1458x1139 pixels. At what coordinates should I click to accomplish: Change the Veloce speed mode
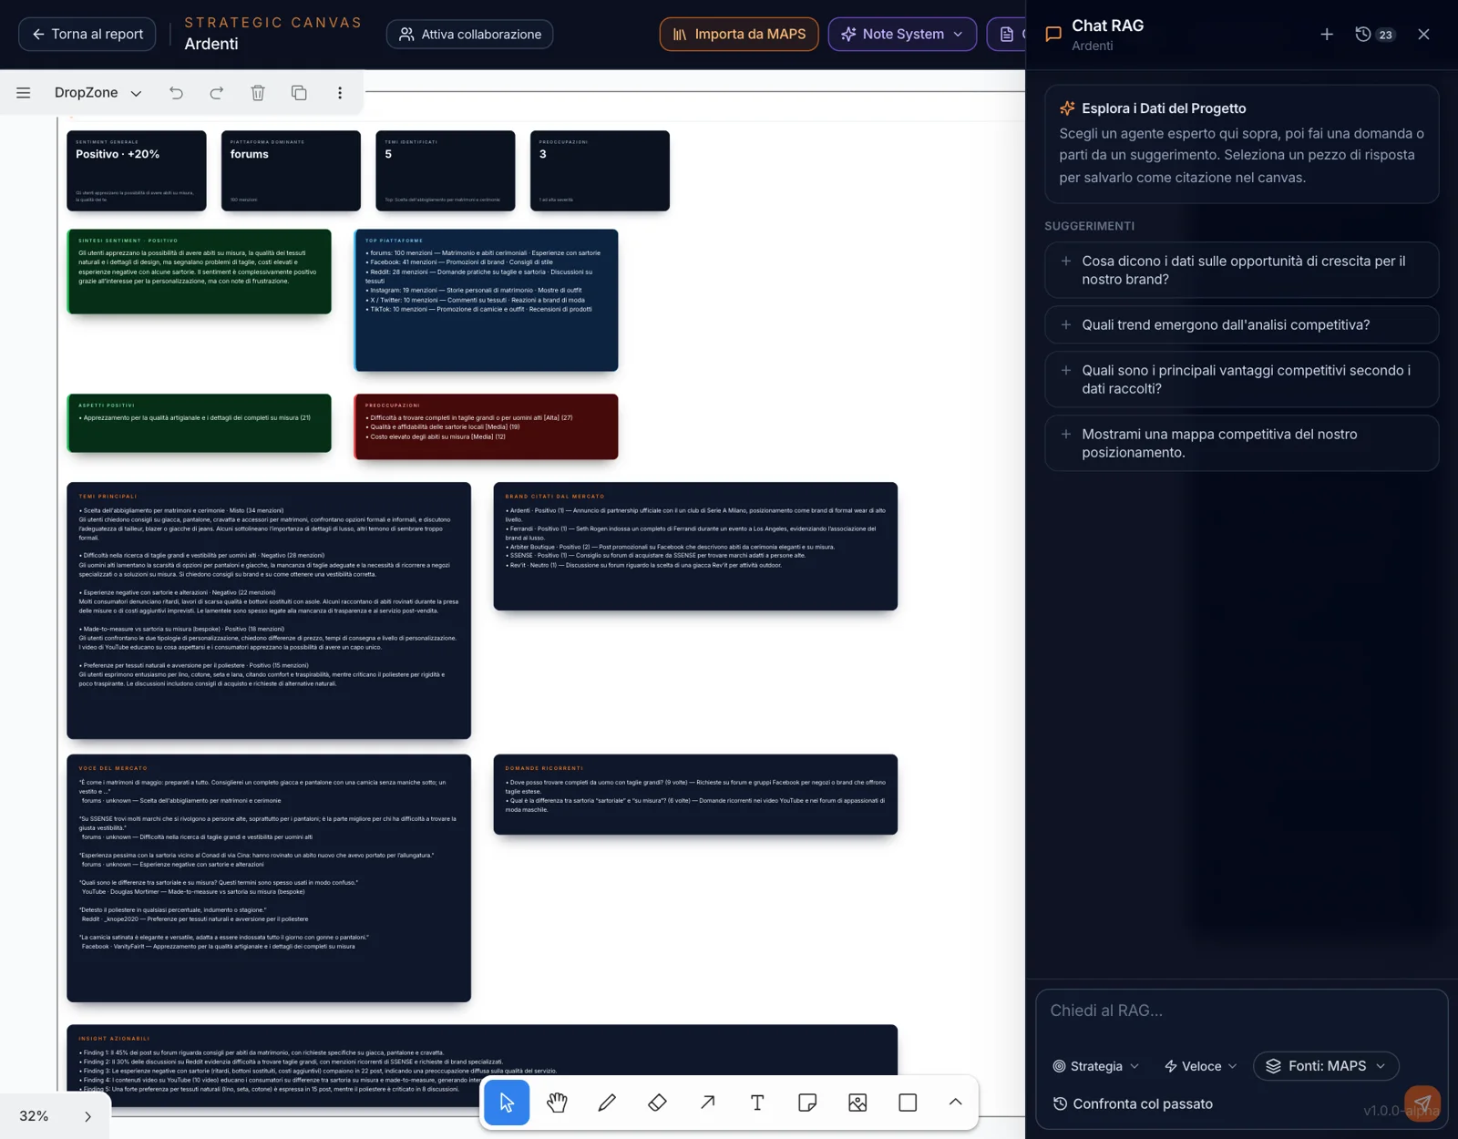click(x=1200, y=1066)
